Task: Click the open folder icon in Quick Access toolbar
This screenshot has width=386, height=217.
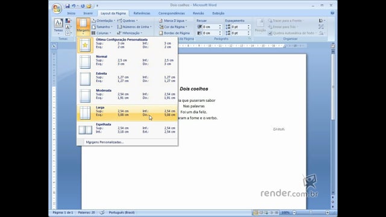Action: tap(89, 6)
